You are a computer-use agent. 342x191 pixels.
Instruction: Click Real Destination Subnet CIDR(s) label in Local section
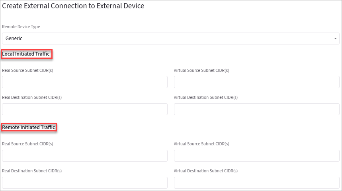32,97
